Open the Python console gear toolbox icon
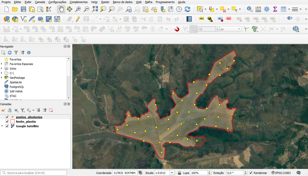The height and width of the screenshot is (176, 308). pyautogui.click(x=267, y=9)
